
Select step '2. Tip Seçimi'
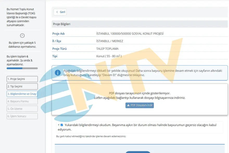[22, 86]
